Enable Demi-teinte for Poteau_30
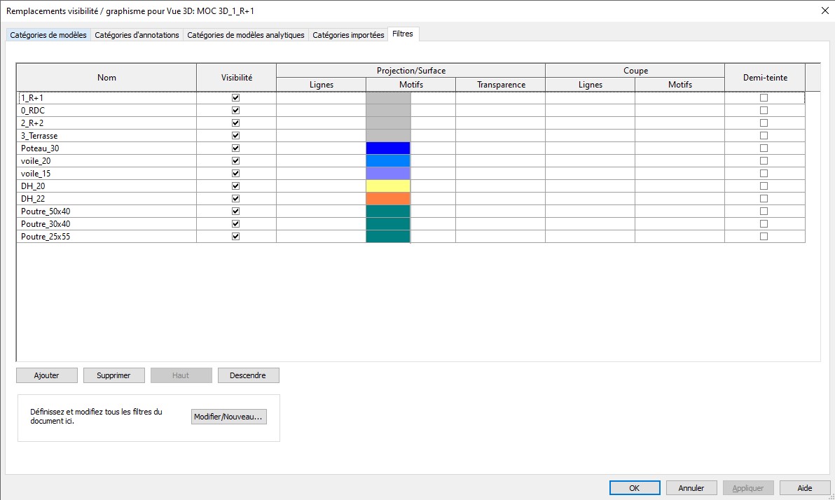835x500 pixels. click(x=764, y=148)
